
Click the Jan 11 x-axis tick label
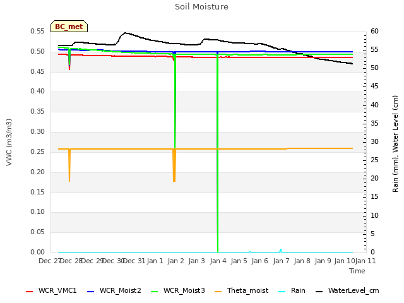point(365,261)
